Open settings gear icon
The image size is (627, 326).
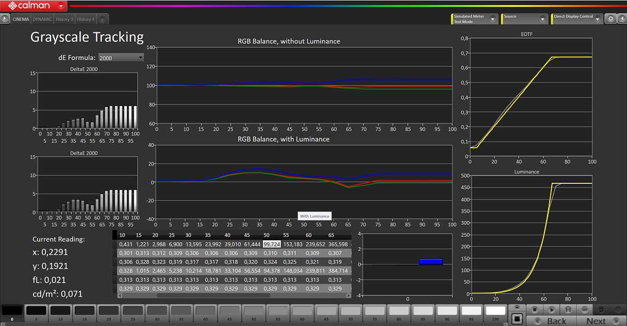pos(610,19)
